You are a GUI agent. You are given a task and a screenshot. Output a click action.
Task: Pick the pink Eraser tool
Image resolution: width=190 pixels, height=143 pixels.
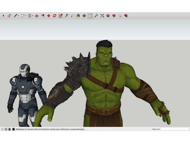click(9, 16)
